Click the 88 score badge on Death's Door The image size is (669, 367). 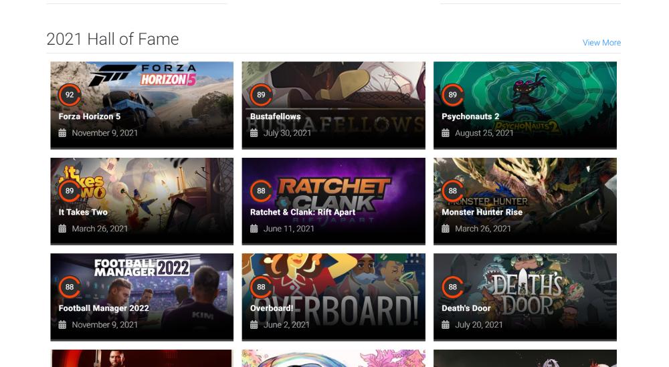[453, 287]
